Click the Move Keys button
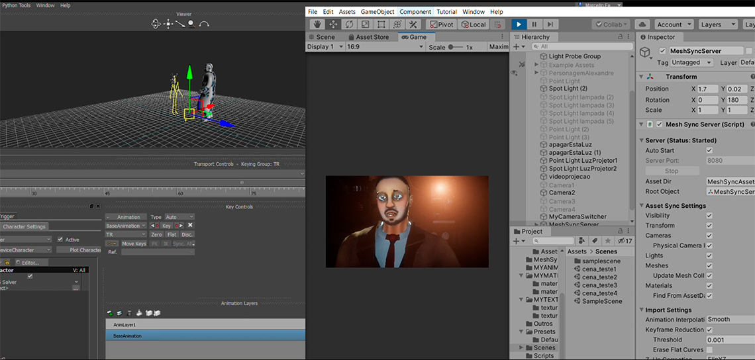 [x=134, y=244]
